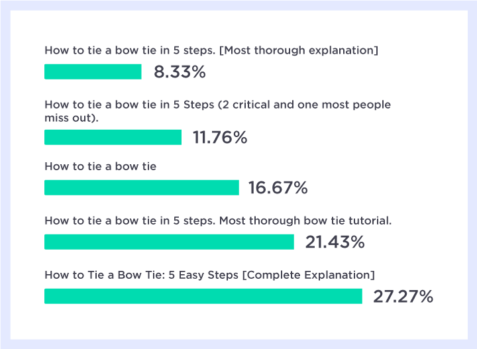Screen dimensions: 477x349
Task: Click the 'Most thorough bow tie tutorial' headline
Action: (x=218, y=221)
